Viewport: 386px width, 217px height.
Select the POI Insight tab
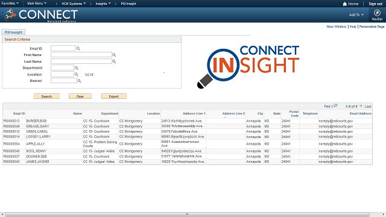(13, 32)
